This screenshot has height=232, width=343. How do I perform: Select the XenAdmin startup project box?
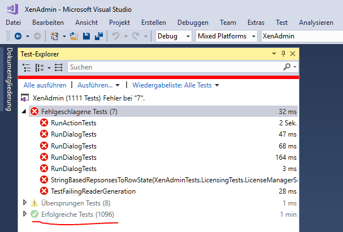pyautogui.click(x=302, y=36)
